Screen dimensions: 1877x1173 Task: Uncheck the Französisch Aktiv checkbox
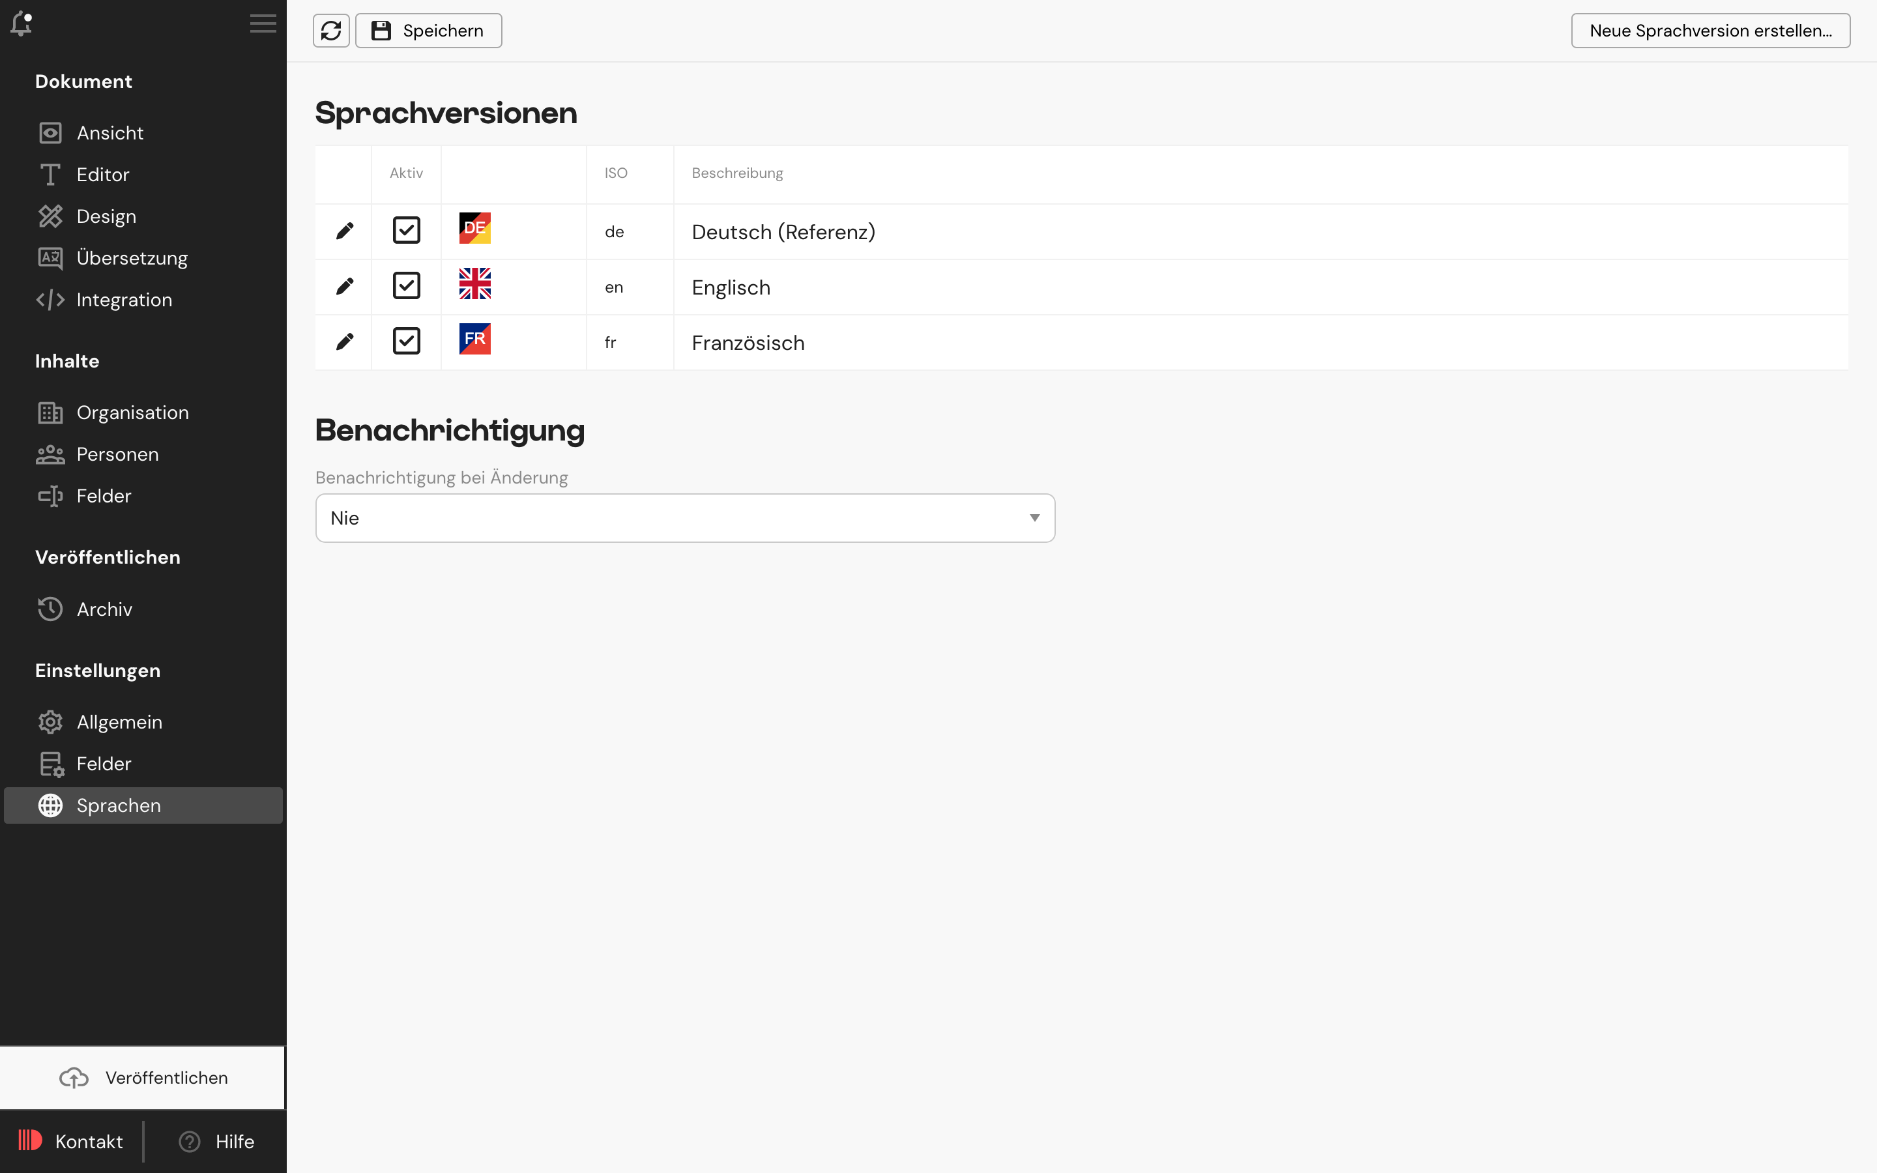[x=407, y=341]
